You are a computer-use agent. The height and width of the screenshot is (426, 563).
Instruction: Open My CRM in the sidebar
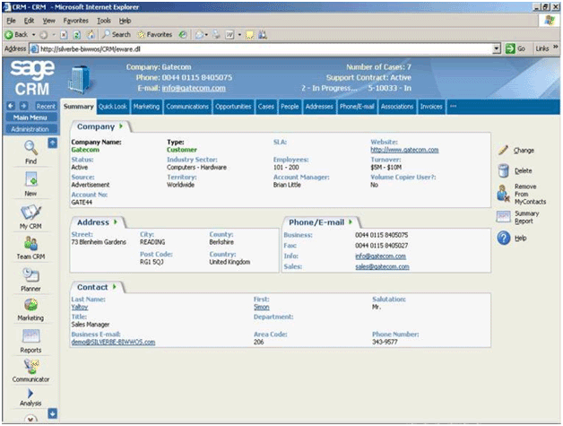pyautogui.click(x=30, y=213)
